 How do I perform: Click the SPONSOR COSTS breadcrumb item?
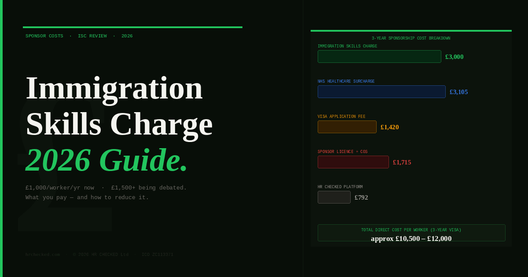[x=44, y=36]
